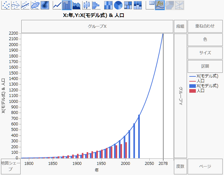Toggle off the active Bar chart element

coord(67,5)
